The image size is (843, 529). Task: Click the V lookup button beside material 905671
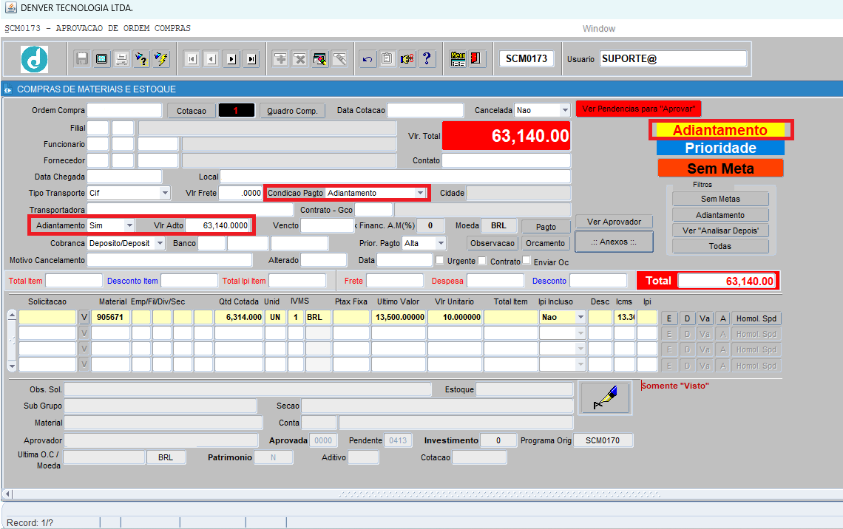tap(84, 318)
